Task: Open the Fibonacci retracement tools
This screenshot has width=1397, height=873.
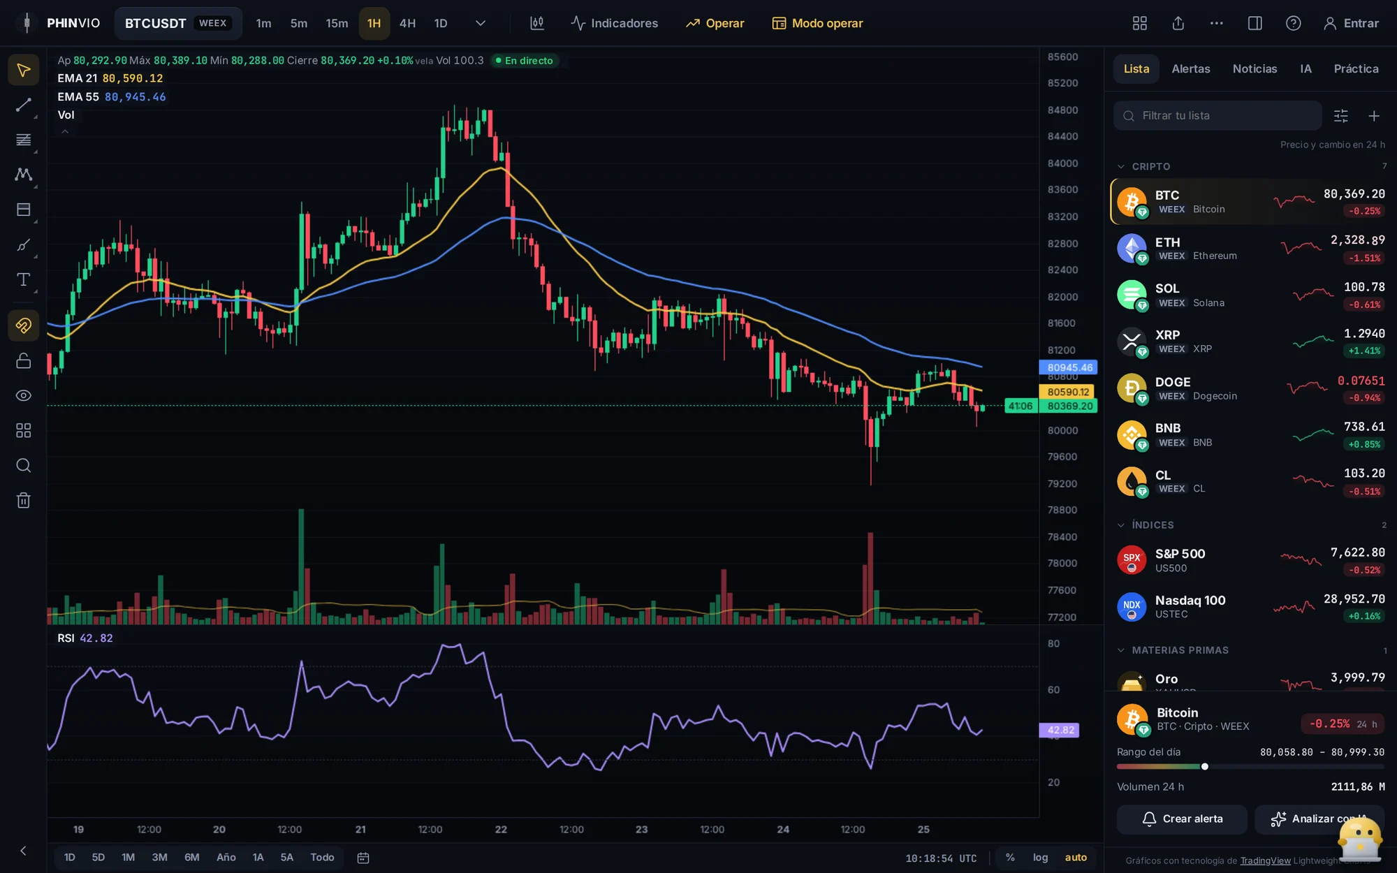Action: 23,140
